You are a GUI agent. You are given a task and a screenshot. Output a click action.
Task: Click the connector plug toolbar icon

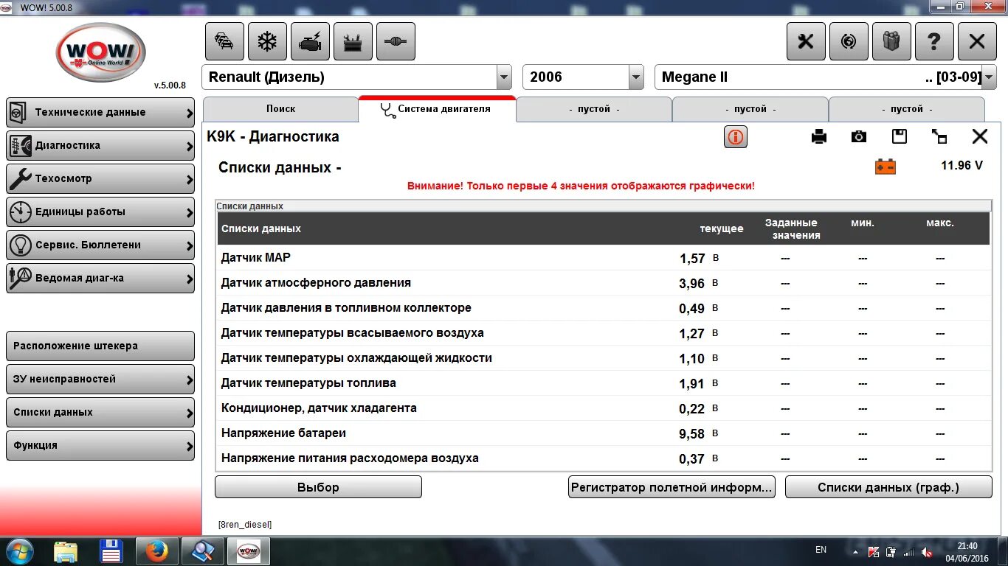point(396,41)
